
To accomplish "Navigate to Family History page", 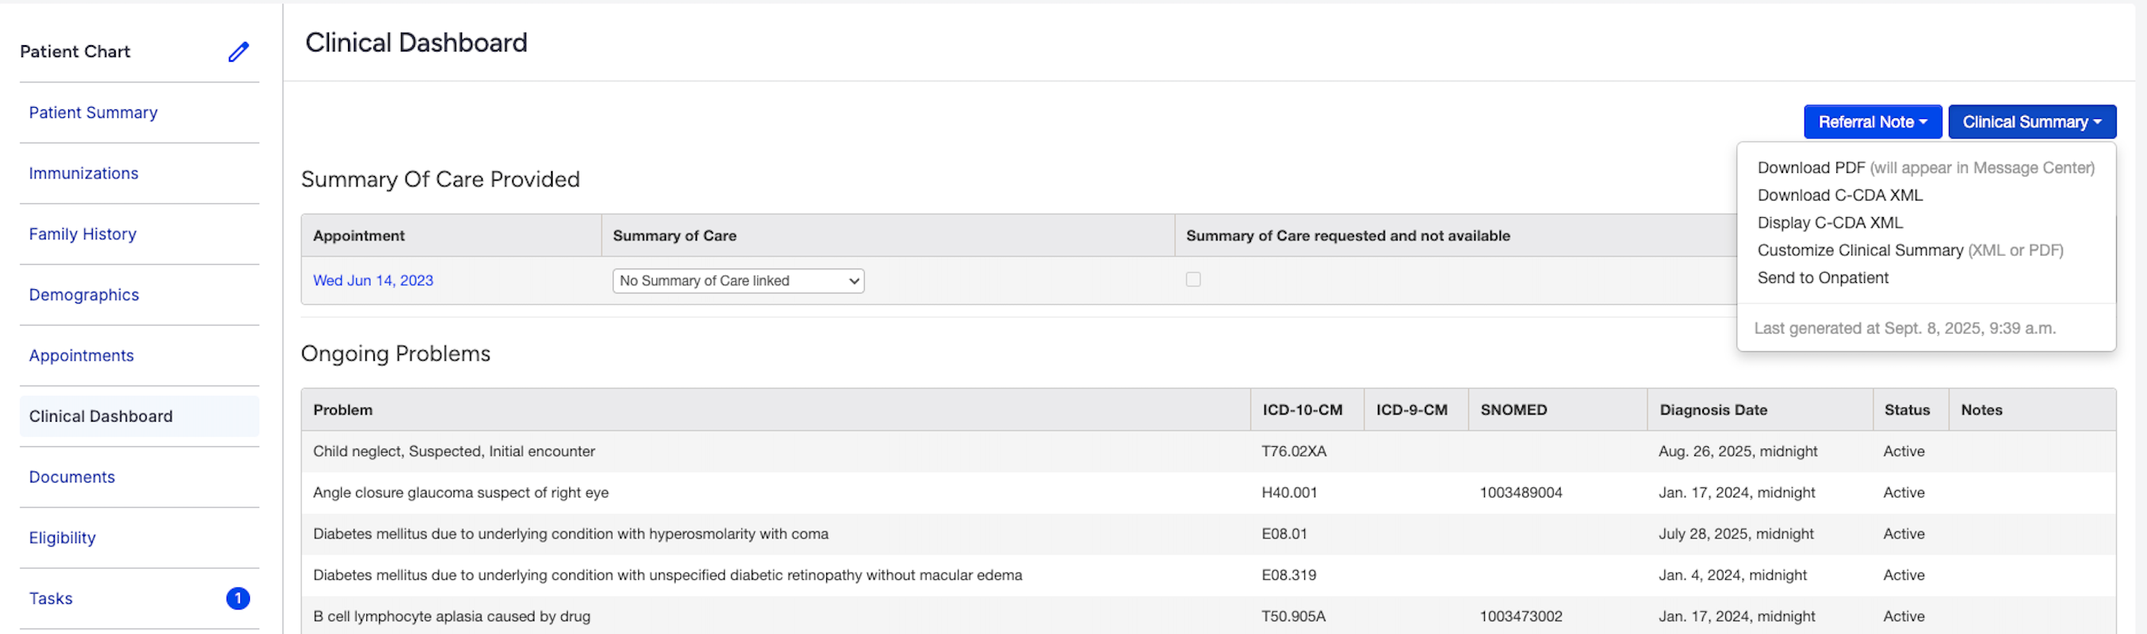I will 82,234.
